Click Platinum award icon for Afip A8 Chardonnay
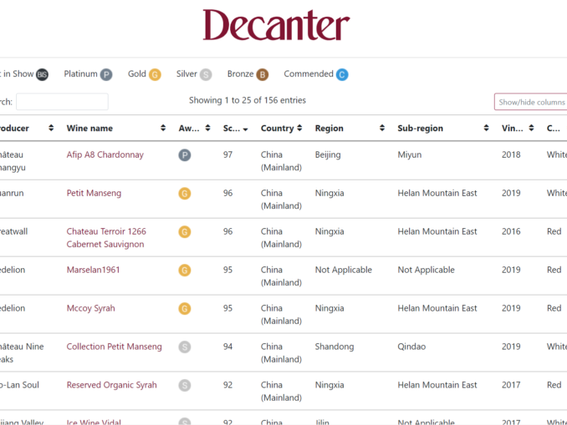 185,155
